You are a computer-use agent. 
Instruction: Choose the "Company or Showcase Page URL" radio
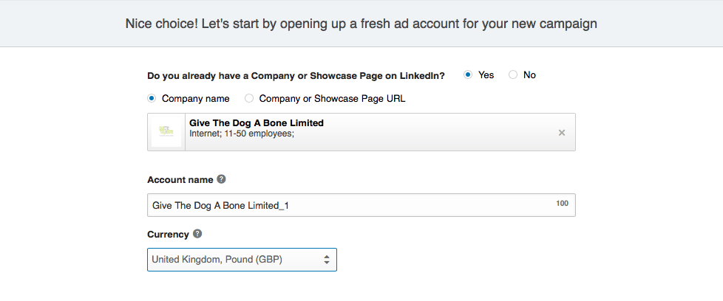249,99
